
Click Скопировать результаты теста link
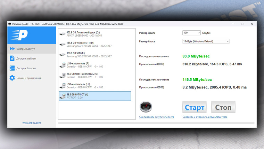(x=156, y=117)
